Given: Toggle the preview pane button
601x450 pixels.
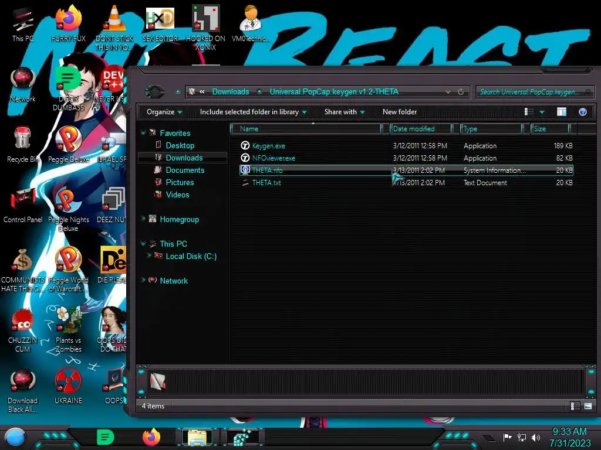Looking at the screenshot, I should pos(562,112).
